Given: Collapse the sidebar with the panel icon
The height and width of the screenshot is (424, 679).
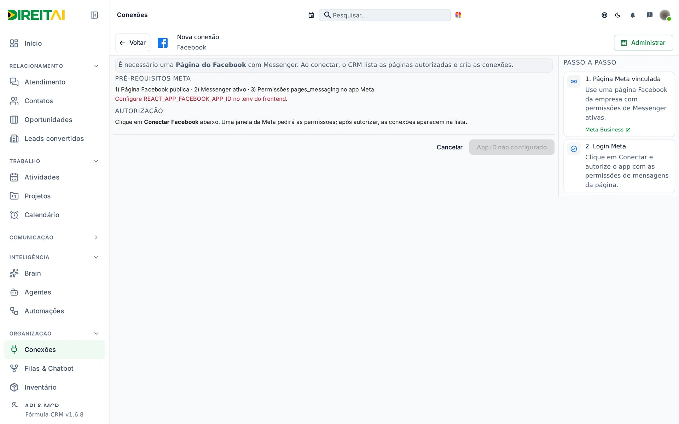Looking at the screenshot, I should click(x=94, y=15).
